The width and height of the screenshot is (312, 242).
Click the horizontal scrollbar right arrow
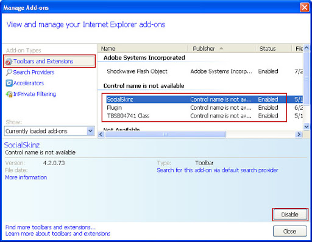point(299,134)
